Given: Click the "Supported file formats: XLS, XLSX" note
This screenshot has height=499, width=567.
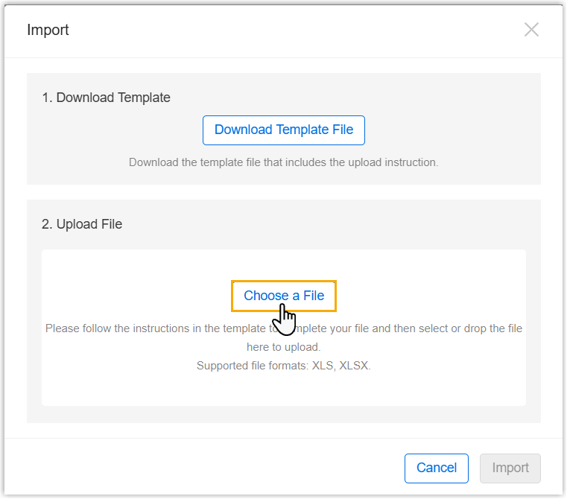Looking at the screenshot, I should click(283, 366).
